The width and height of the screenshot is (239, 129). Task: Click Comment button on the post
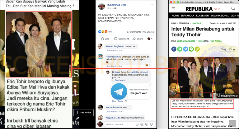point(121,39)
